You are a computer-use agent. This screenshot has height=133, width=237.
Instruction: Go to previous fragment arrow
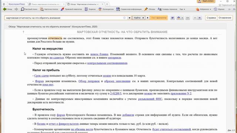(195, 18)
